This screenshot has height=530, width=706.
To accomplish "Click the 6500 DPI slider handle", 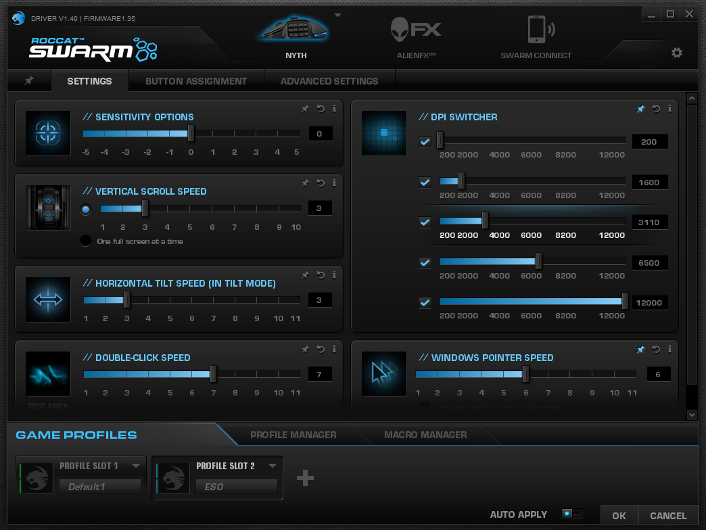I will click(538, 261).
